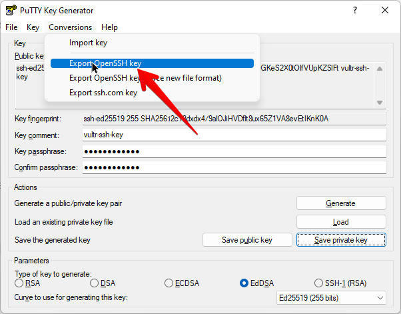Click Save private key button

(341, 240)
